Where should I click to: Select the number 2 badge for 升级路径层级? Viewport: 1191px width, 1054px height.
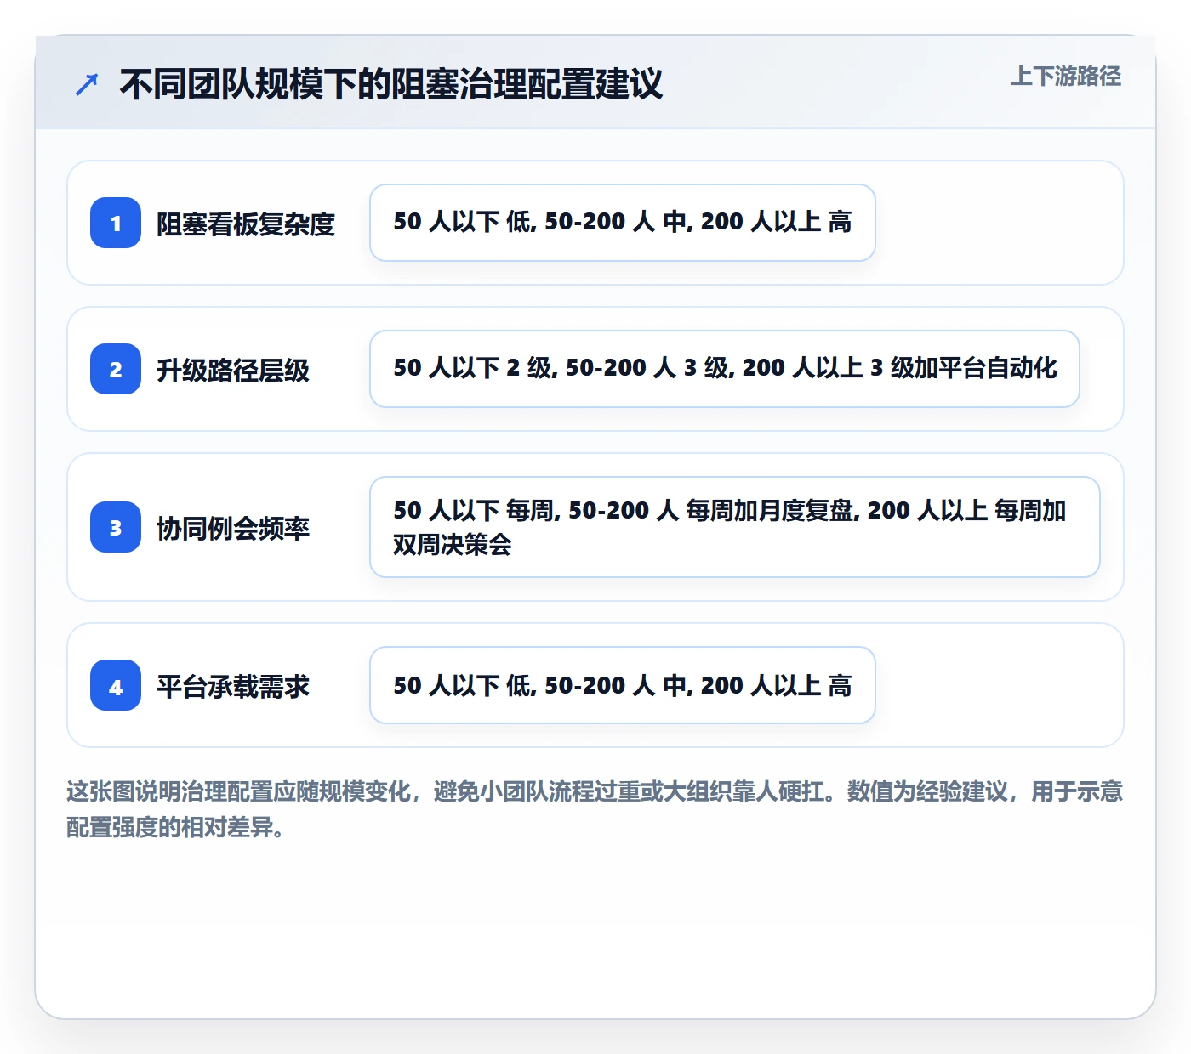click(116, 369)
